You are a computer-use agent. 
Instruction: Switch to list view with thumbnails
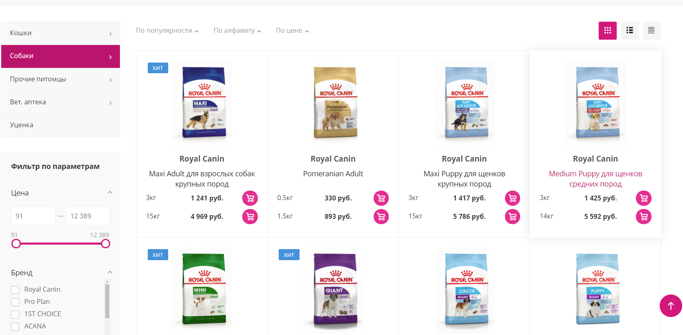[629, 31]
